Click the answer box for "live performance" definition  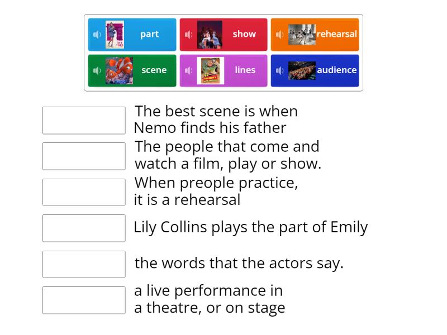[83, 300]
